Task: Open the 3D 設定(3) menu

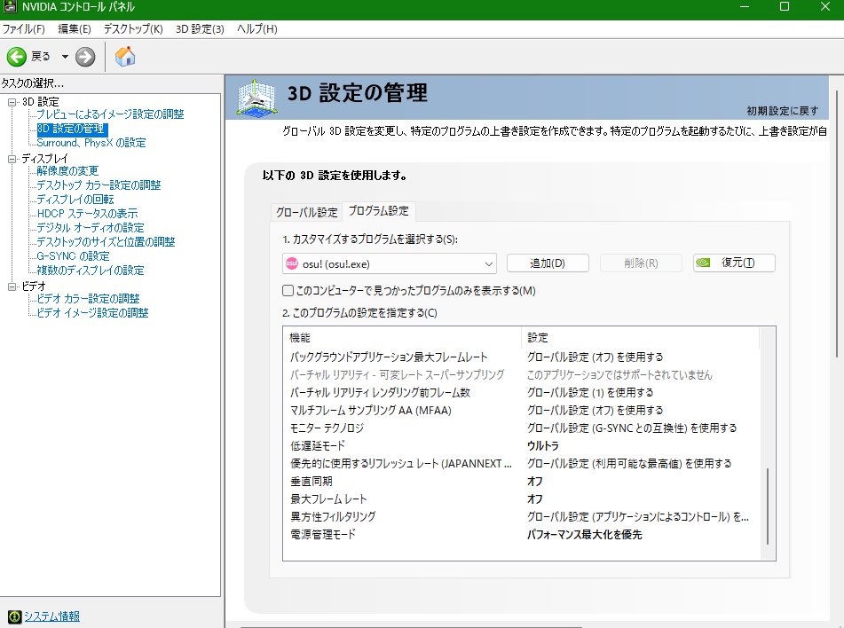Action: 200,29
